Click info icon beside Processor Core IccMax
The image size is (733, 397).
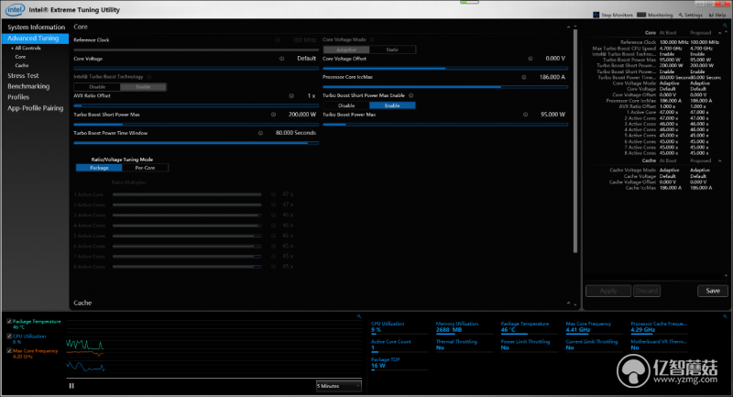click(523, 77)
